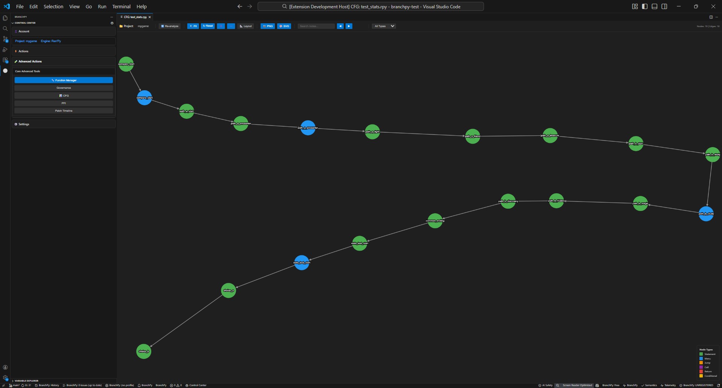Go to next search result arrow

[x=349, y=26]
